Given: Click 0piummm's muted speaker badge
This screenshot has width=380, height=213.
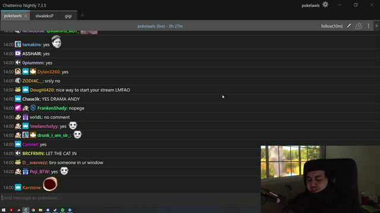Looking at the screenshot, I should pyautogui.click(x=18, y=63).
